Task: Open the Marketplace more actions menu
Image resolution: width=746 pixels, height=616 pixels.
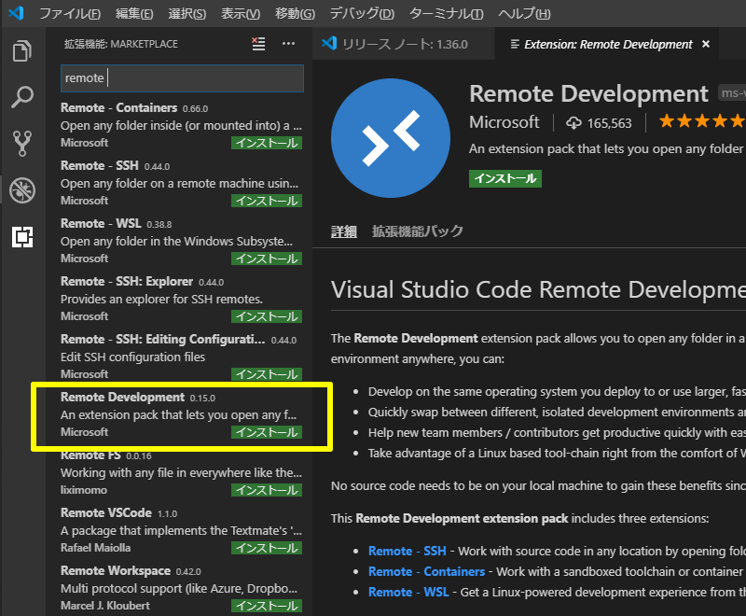Action: [288, 44]
